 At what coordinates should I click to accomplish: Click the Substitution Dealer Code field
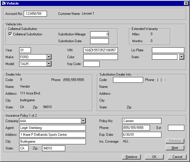128,80
